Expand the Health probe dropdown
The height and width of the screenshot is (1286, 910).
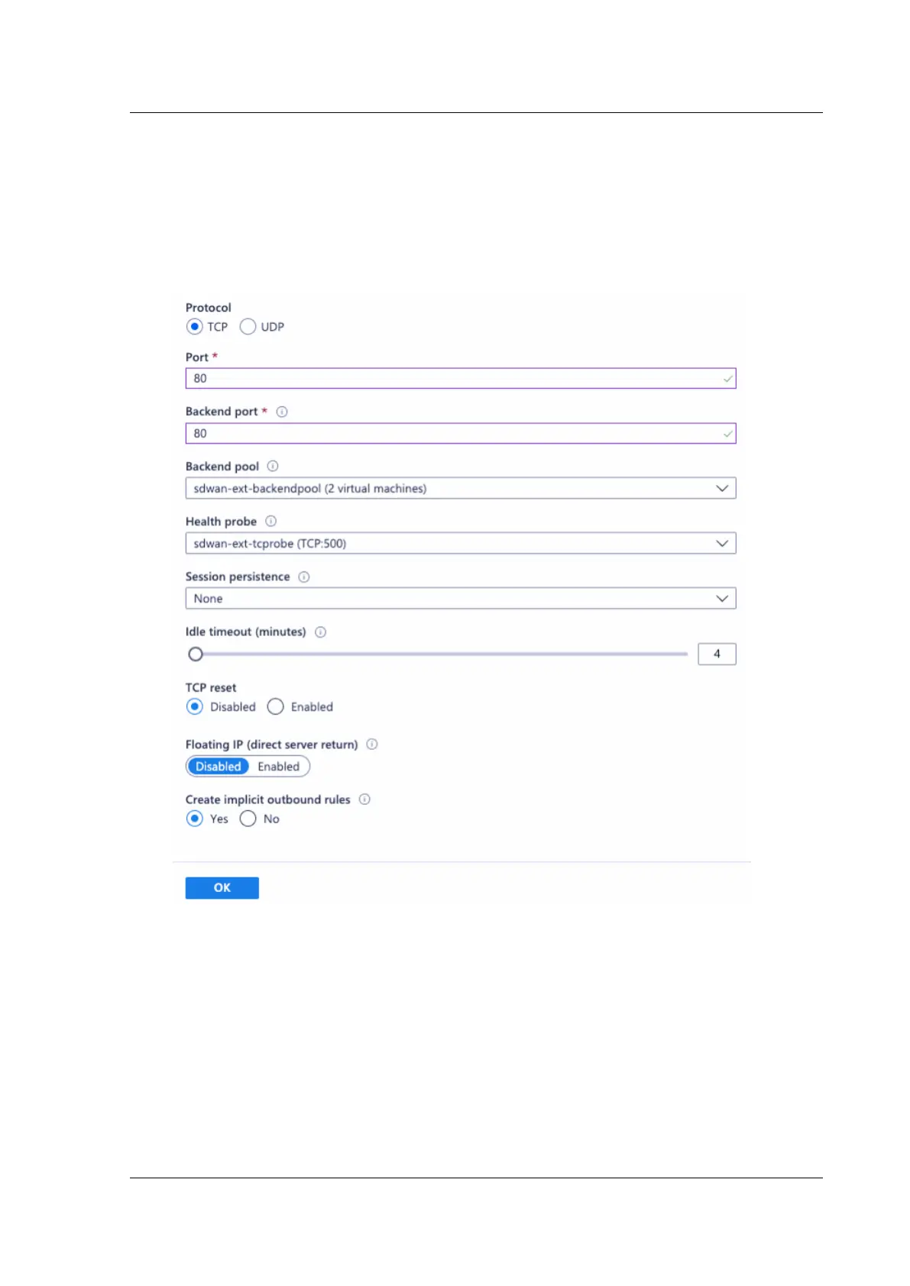pos(461,543)
